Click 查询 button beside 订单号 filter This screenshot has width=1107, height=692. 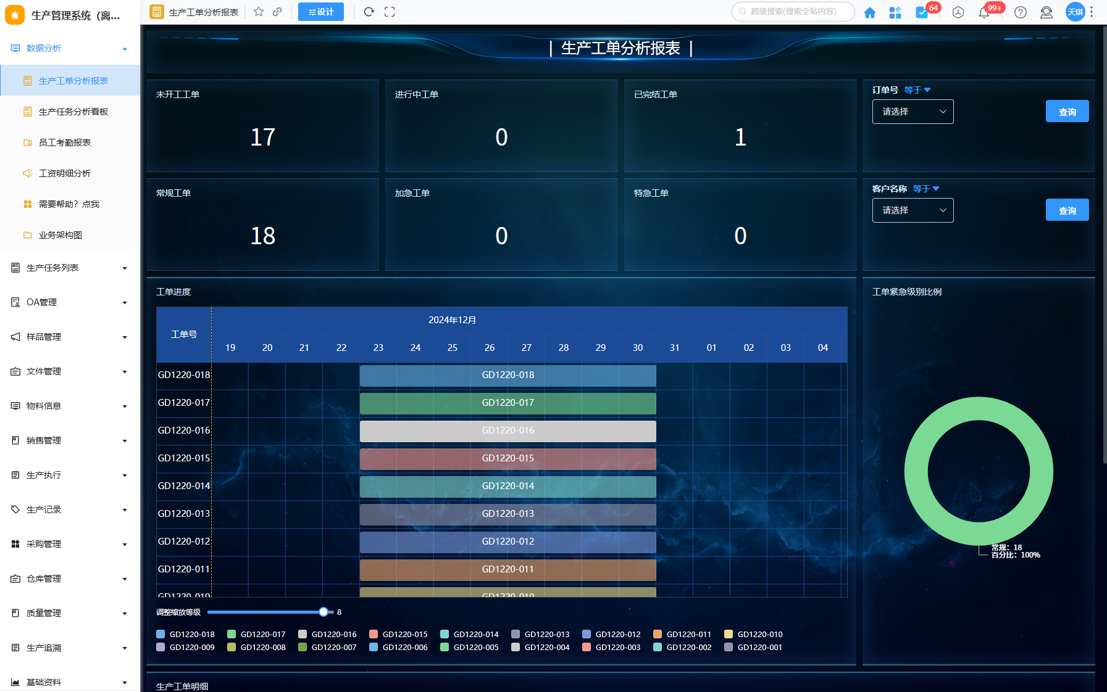(x=1067, y=112)
